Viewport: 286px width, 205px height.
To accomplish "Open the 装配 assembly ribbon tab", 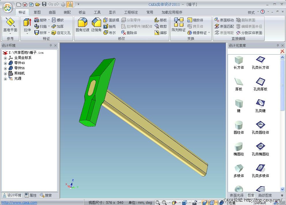I will [x=67, y=12].
